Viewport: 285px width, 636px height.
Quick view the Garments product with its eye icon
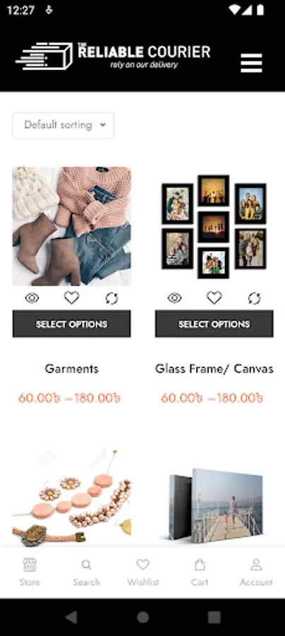[x=32, y=298]
